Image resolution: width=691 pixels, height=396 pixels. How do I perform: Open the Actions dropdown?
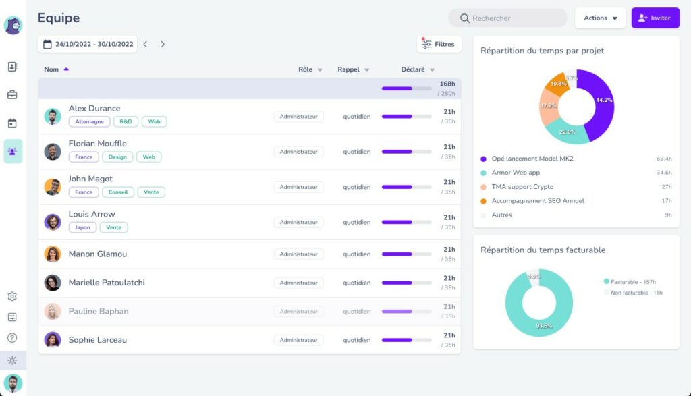point(601,18)
